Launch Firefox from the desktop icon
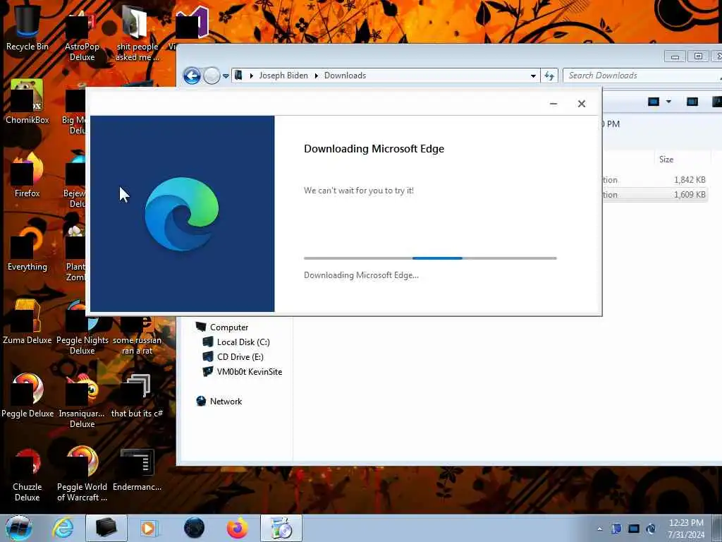 click(27, 175)
